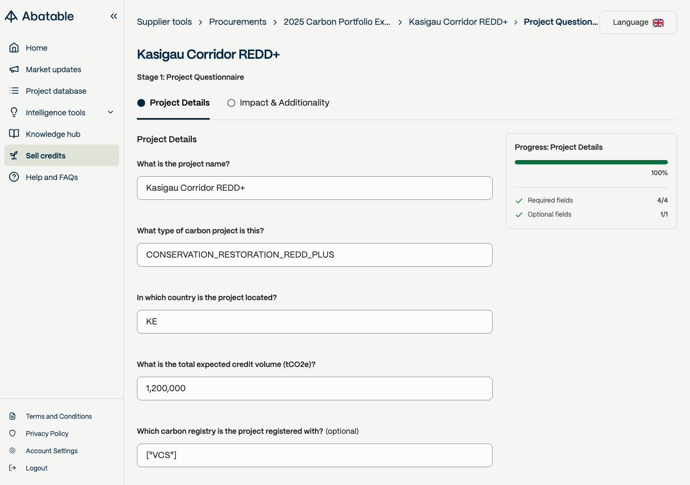Open the carbon project type field
The image size is (690, 485).
pos(314,255)
